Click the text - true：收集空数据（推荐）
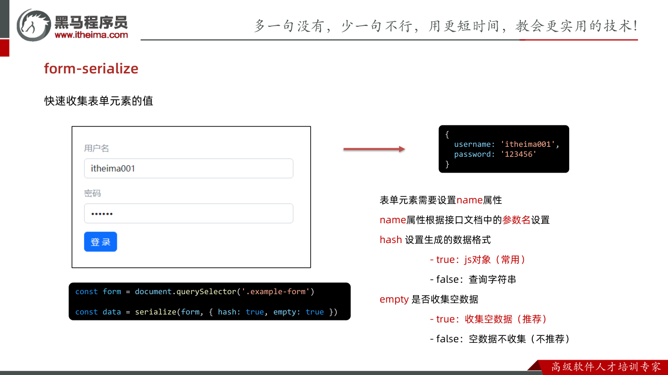Image resolution: width=668 pixels, height=375 pixels. click(x=489, y=319)
